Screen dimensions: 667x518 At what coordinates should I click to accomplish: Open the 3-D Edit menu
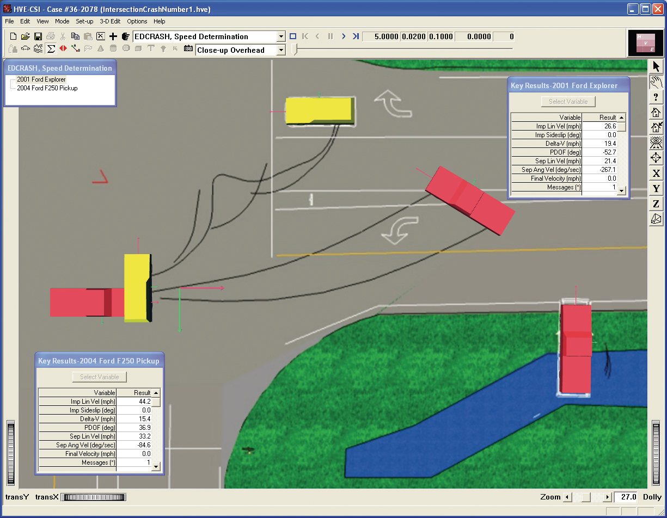[110, 21]
